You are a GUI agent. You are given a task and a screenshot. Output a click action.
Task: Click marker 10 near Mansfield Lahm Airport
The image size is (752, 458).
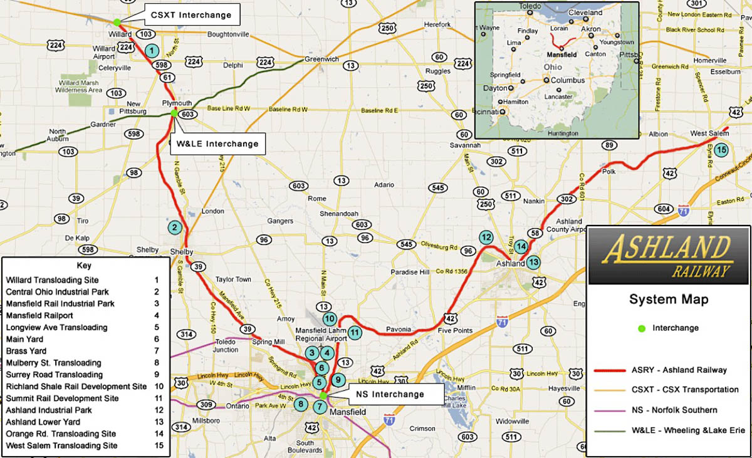(x=330, y=318)
